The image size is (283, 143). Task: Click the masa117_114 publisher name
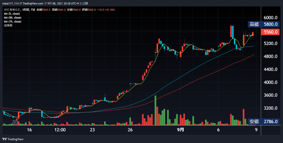(10, 3)
